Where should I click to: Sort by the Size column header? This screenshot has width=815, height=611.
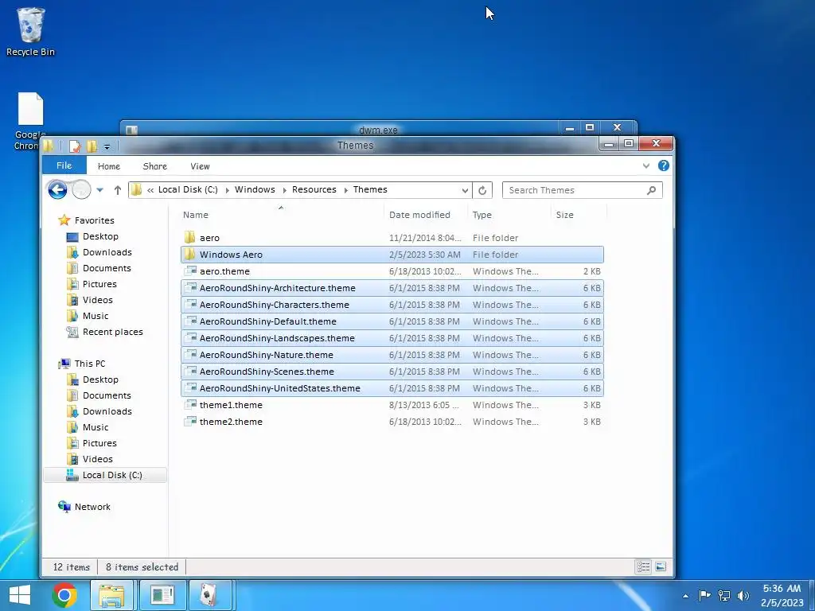pos(578,215)
